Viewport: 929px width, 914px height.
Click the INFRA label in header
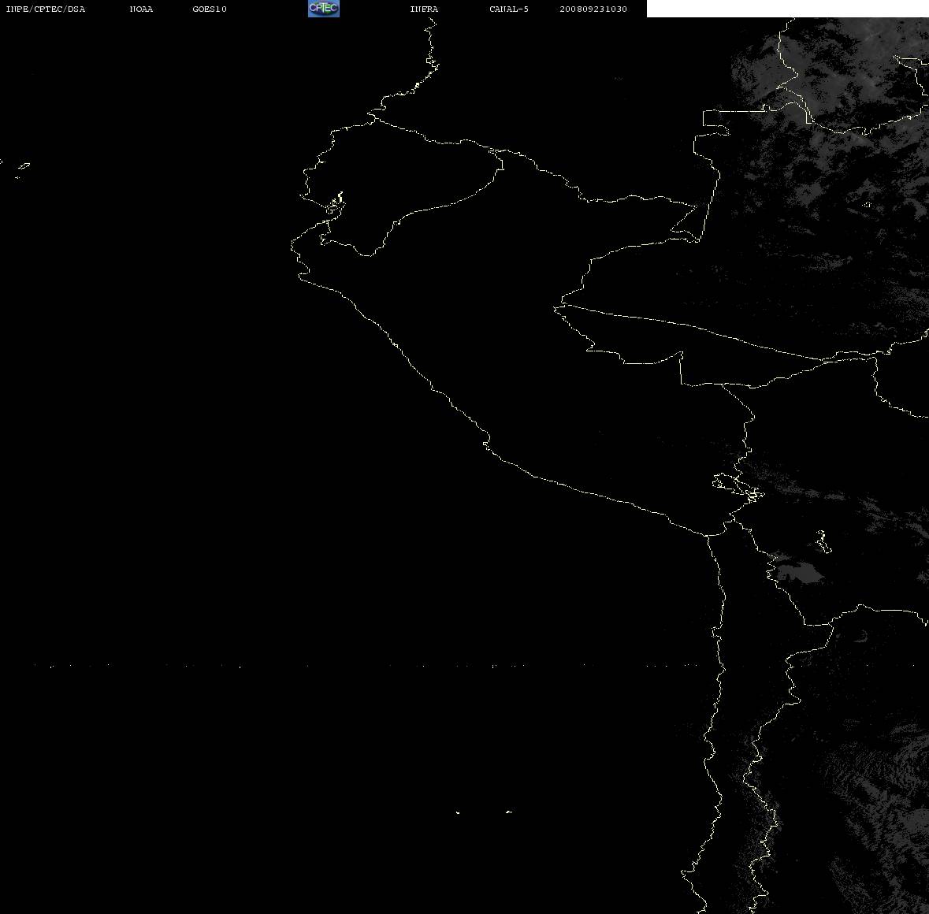coord(424,9)
